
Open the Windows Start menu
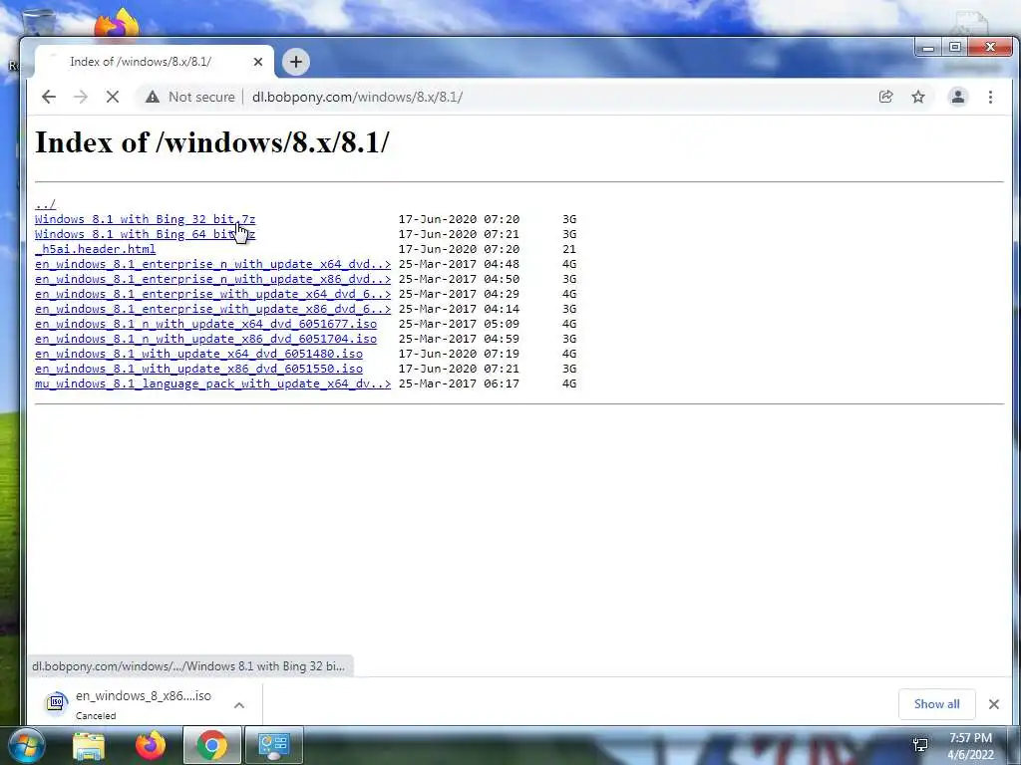(x=26, y=746)
